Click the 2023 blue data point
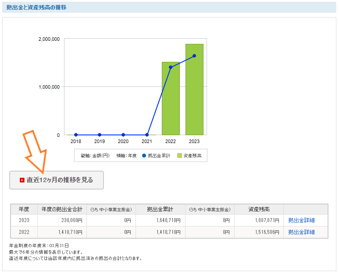The width and height of the screenshot is (339, 276). 194,56
